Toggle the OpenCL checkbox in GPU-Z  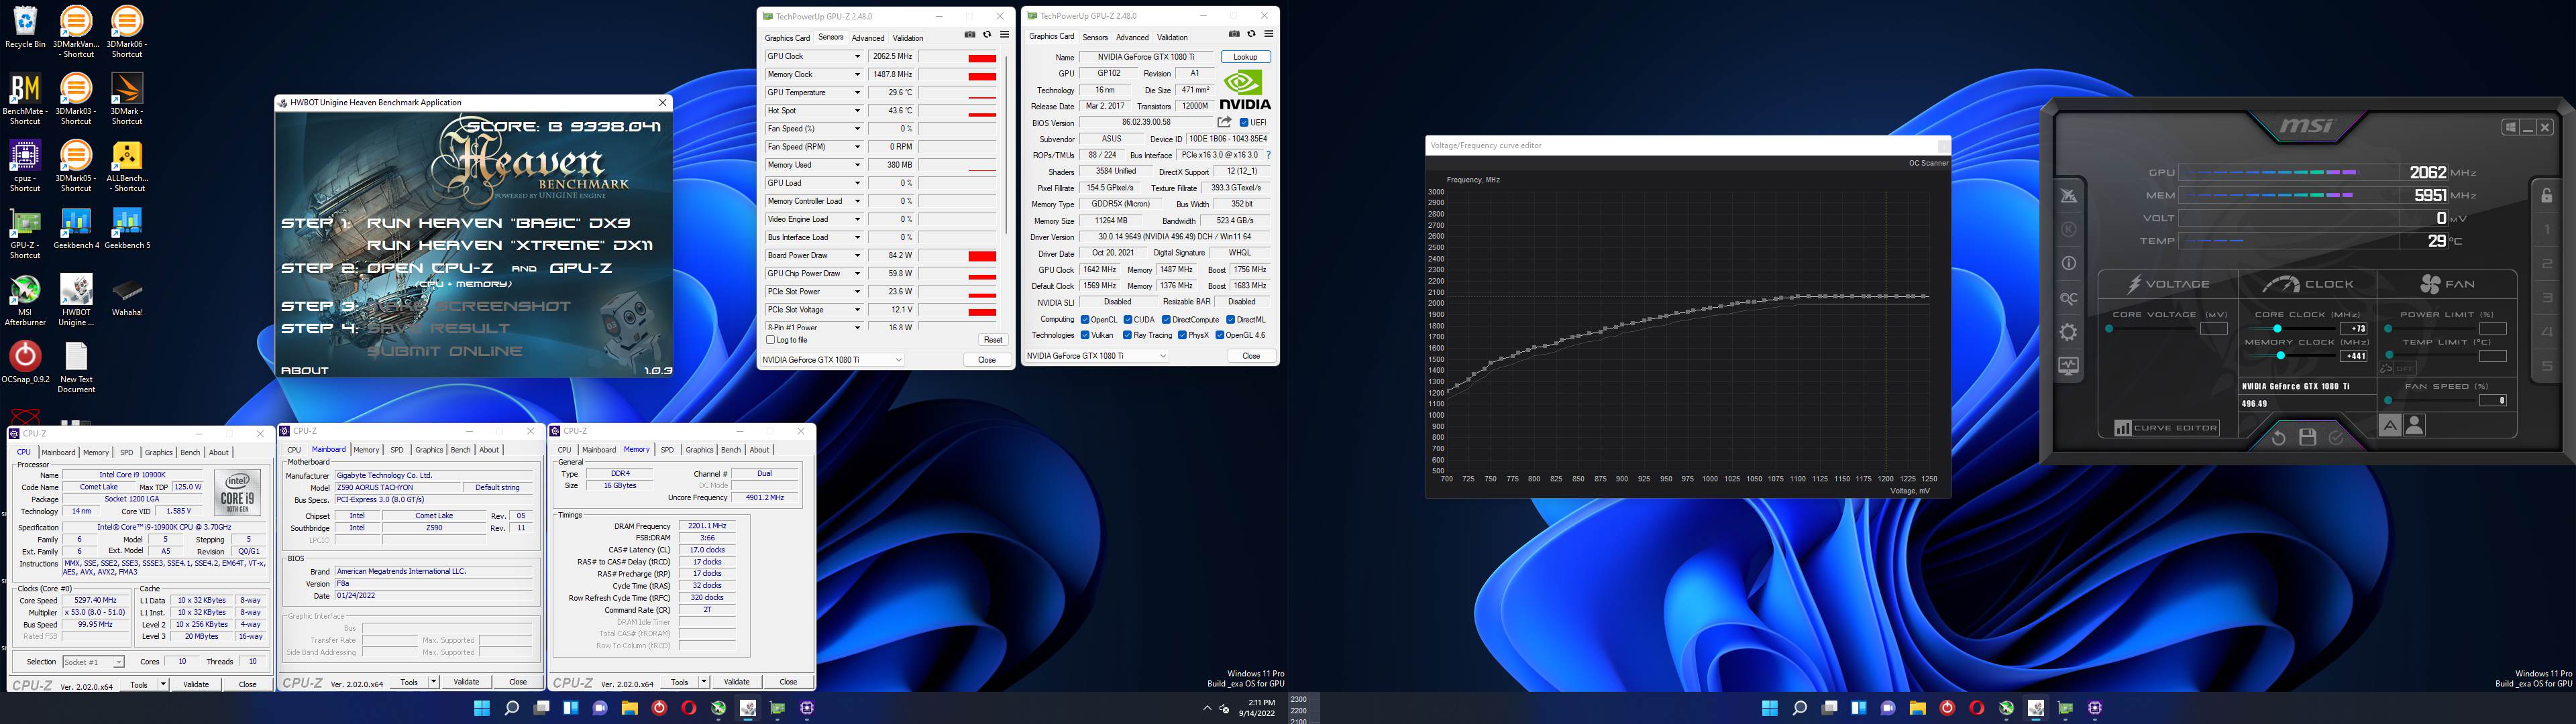click(x=1085, y=320)
